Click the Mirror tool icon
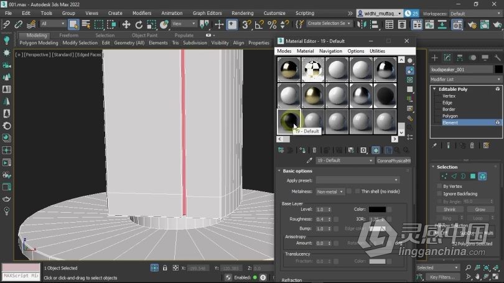The width and height of the screenshot is (504, 283). coord(362,24)
